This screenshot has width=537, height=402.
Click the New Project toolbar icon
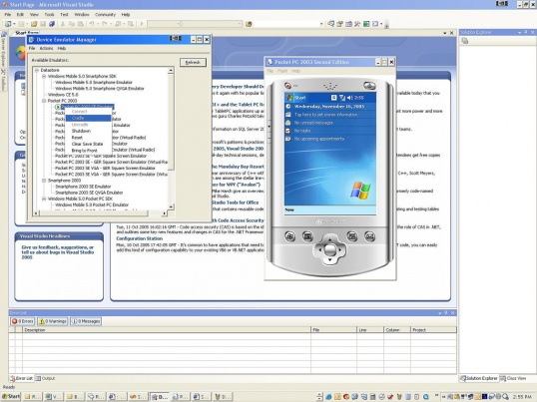click(8, 24)
